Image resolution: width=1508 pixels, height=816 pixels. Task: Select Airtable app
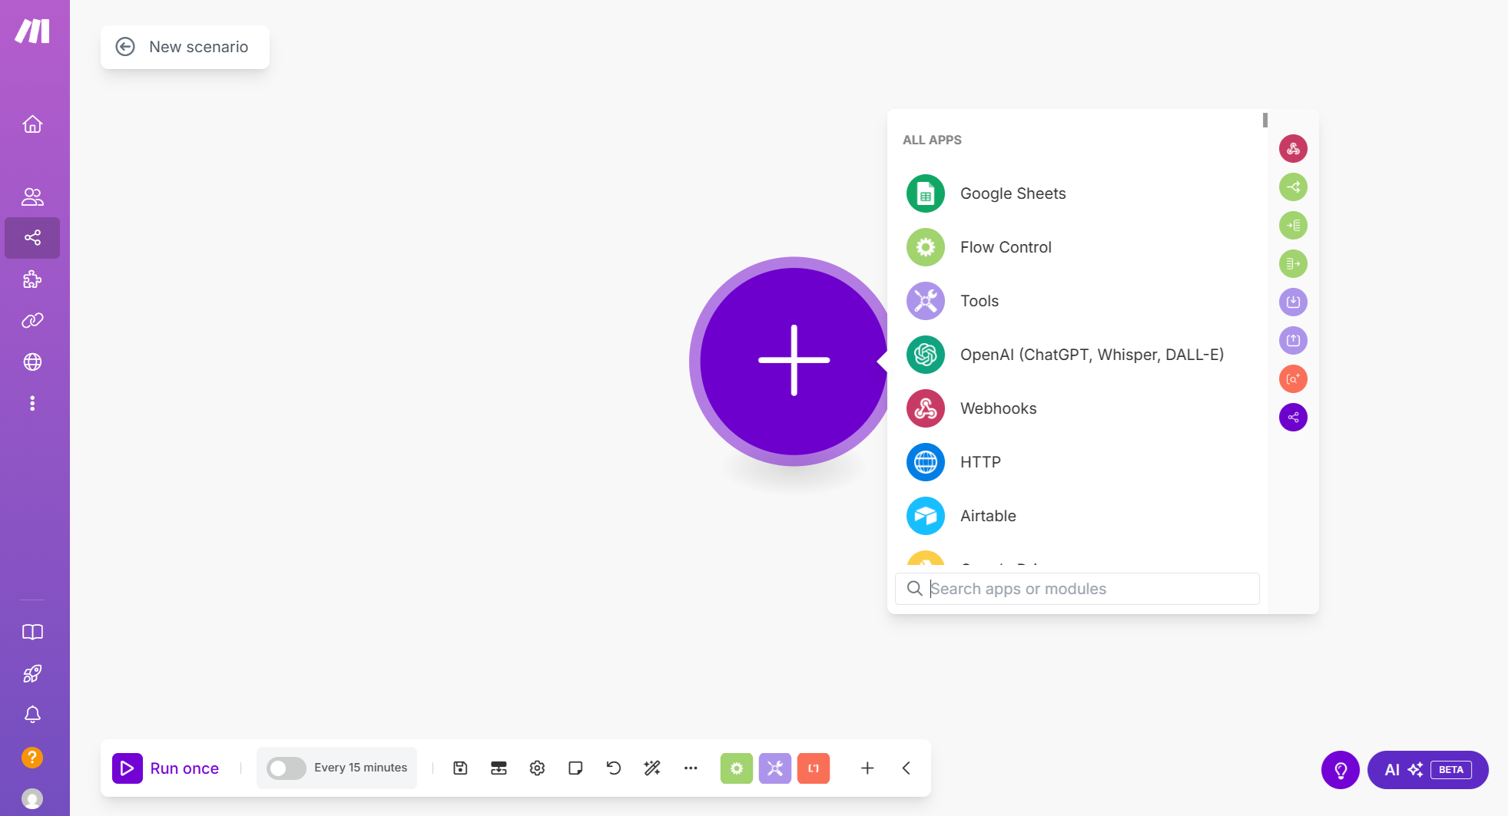(1077, 516)
